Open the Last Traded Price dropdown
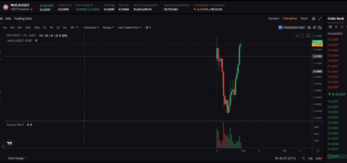Image resolution: width=347 pixels, height=163 pixels. click(130, 27)
